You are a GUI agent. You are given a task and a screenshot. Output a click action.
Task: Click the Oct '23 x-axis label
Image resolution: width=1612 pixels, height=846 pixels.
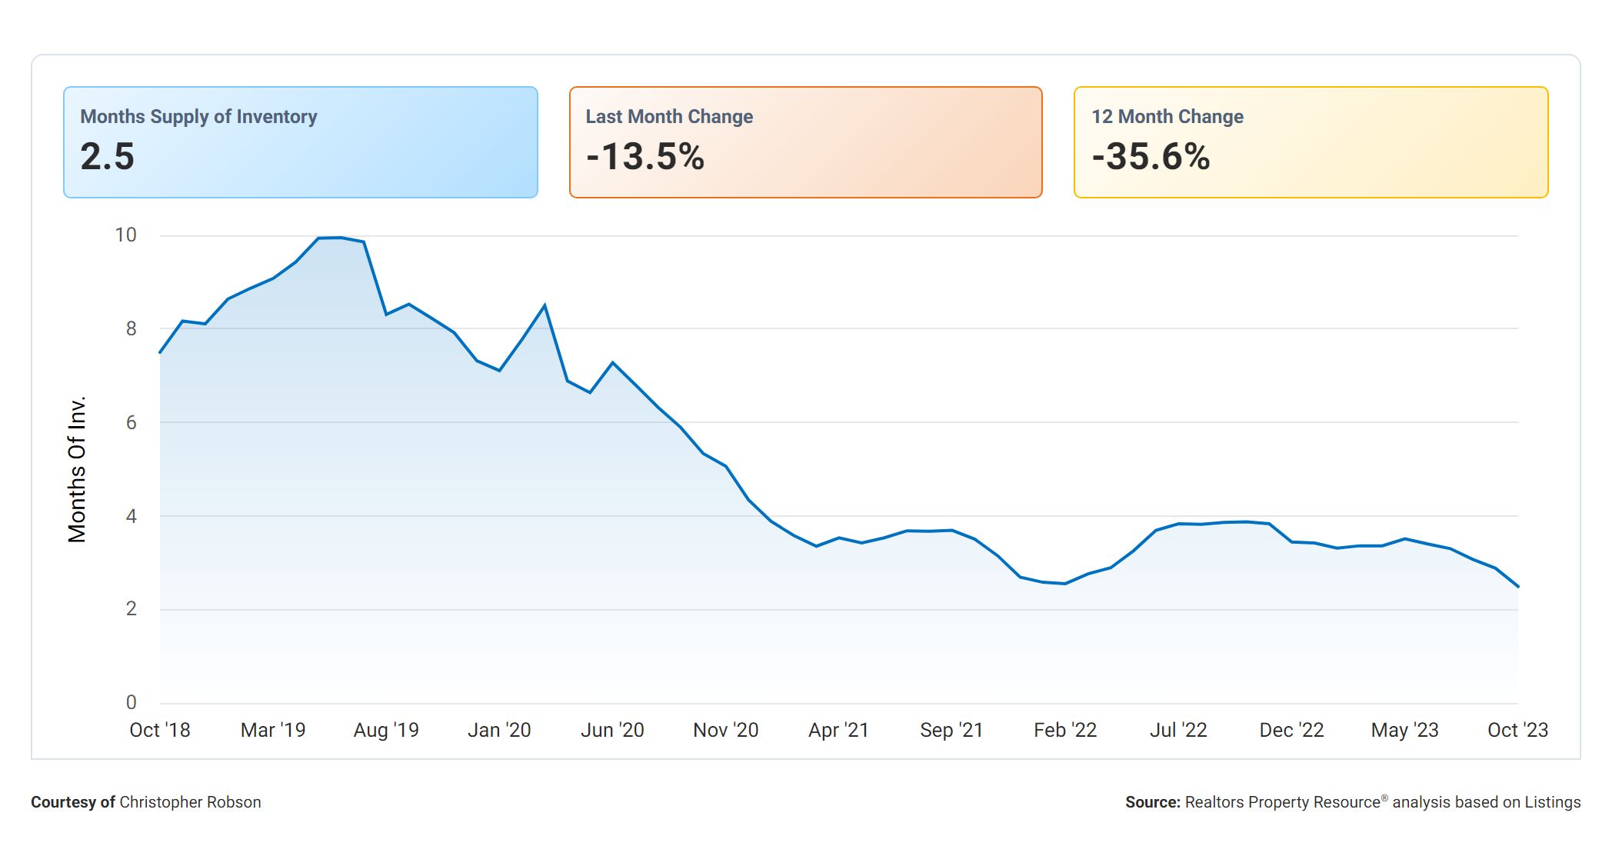[x=1517, y=730]
